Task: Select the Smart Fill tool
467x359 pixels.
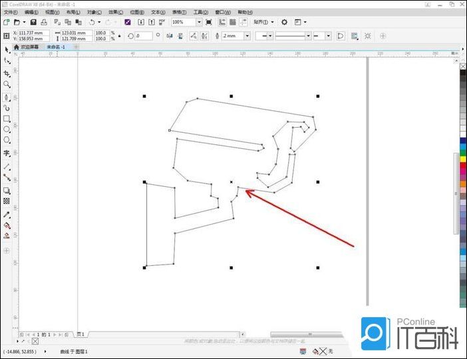Action: [6, 236]
